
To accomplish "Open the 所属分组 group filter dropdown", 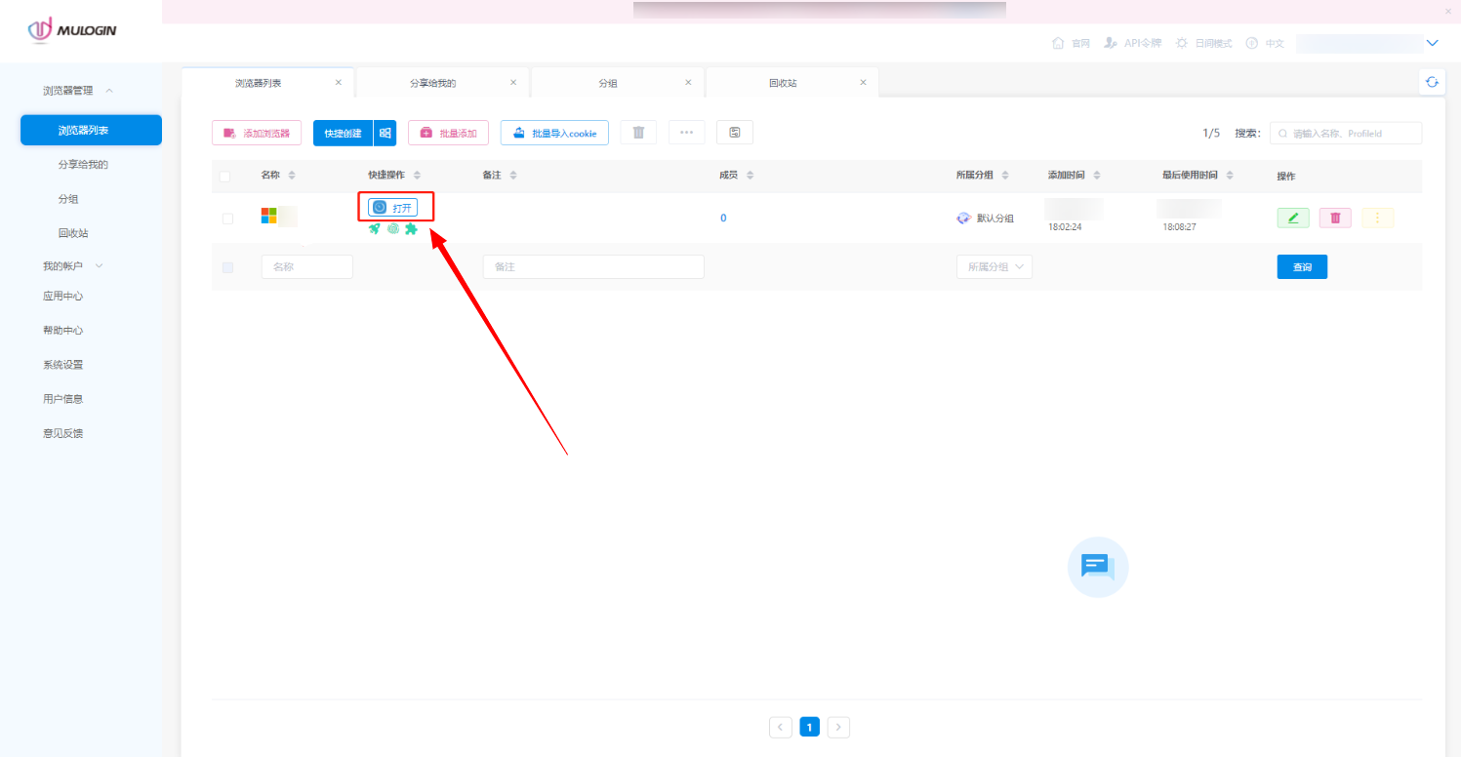I will (x=994, y=265).
